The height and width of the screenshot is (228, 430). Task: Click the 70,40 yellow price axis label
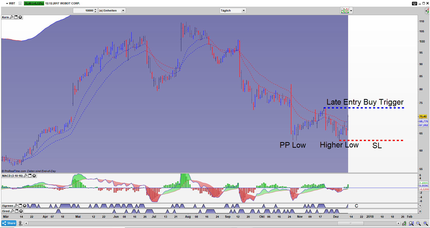click(x=423, y=116)
